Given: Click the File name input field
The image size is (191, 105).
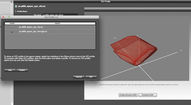Looking at the screenshot, I should [x=60, y=15].
